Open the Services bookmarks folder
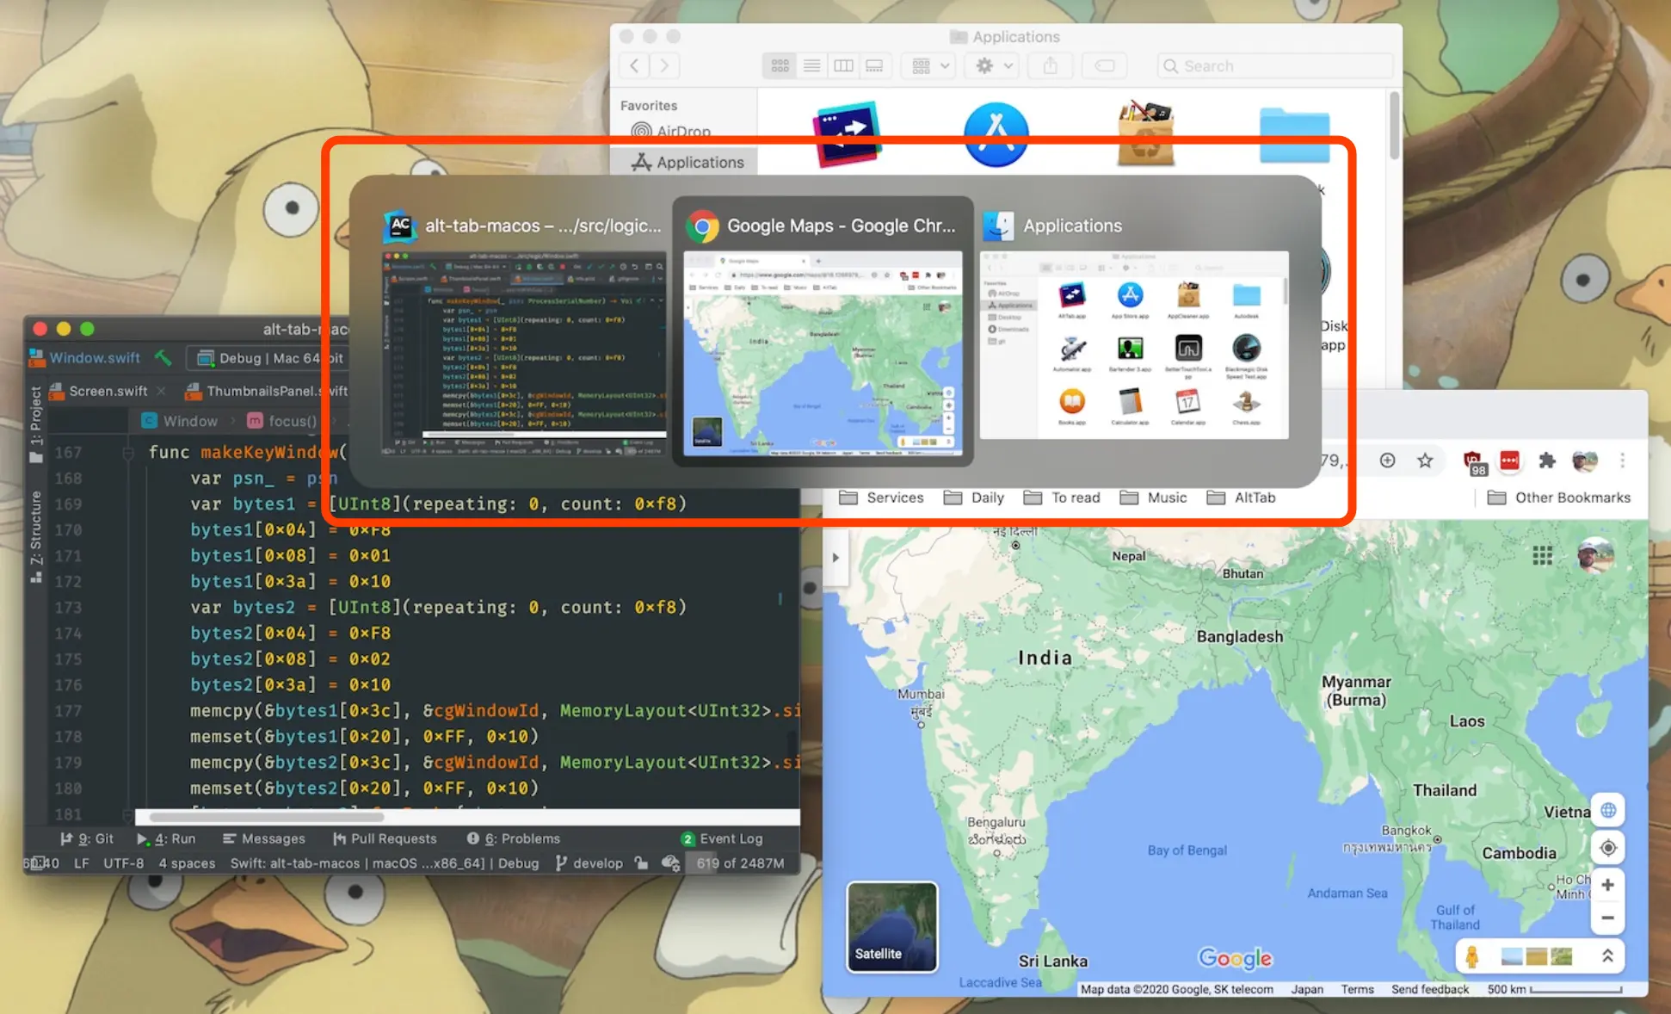This screenshot has height=1014, width=1671. pyautogui.click(x=881, y=498)
